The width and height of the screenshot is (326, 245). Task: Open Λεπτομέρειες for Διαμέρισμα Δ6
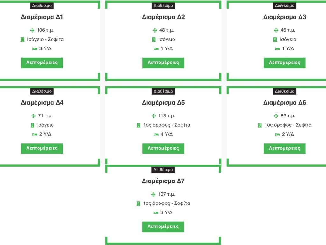tap(284, 148)
